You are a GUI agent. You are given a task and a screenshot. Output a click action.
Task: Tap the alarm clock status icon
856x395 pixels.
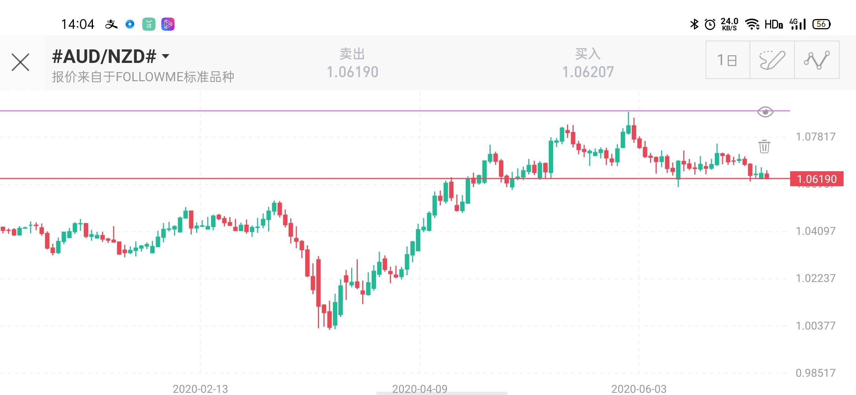[710, 24]
